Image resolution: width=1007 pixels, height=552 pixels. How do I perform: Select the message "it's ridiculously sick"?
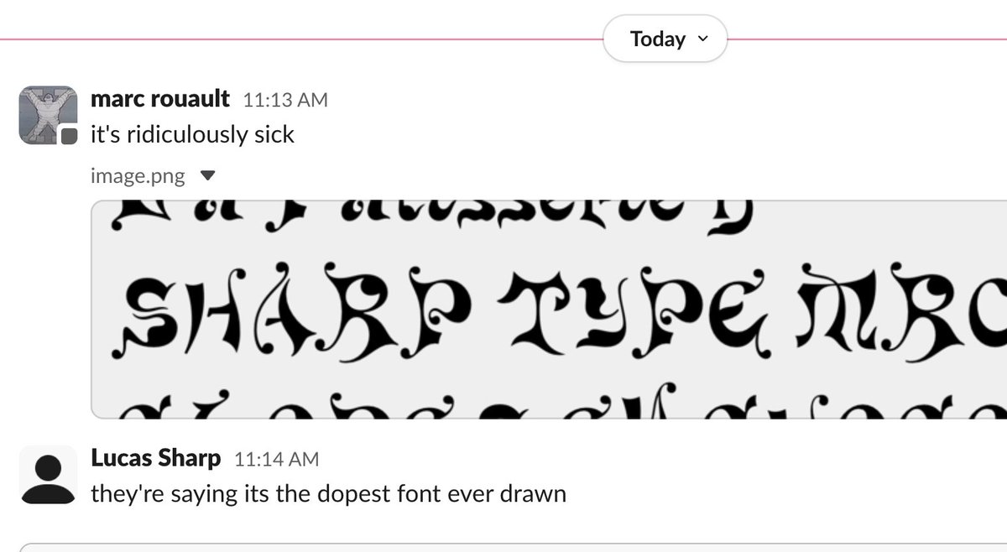pos(192,134)
